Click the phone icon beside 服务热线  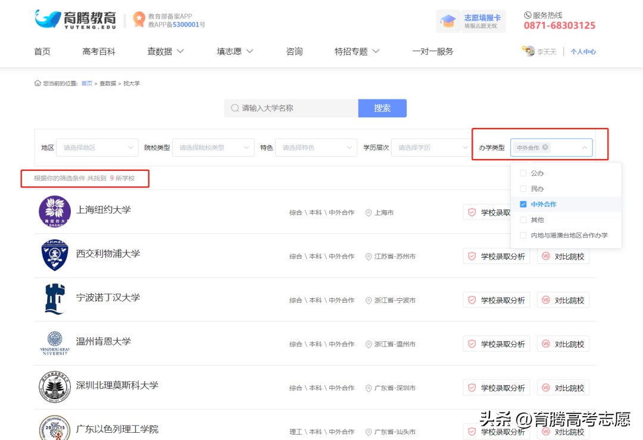pos(526,13)
